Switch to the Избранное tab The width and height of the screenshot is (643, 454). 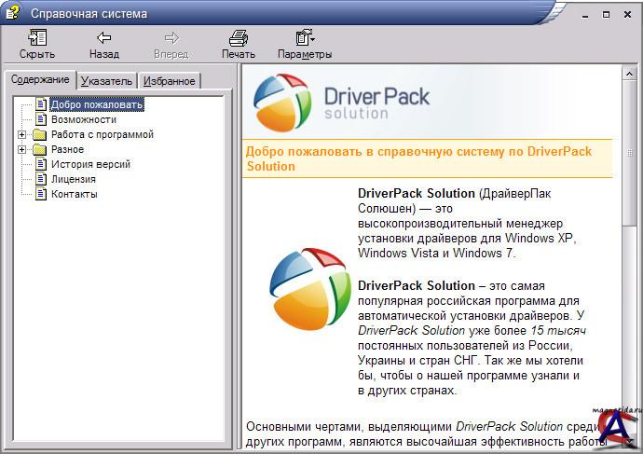coord(169,81)
